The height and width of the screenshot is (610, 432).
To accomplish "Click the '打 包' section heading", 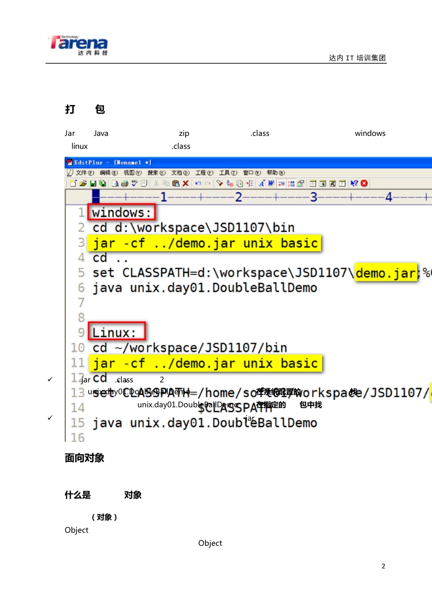I will (x=85, y=109).
